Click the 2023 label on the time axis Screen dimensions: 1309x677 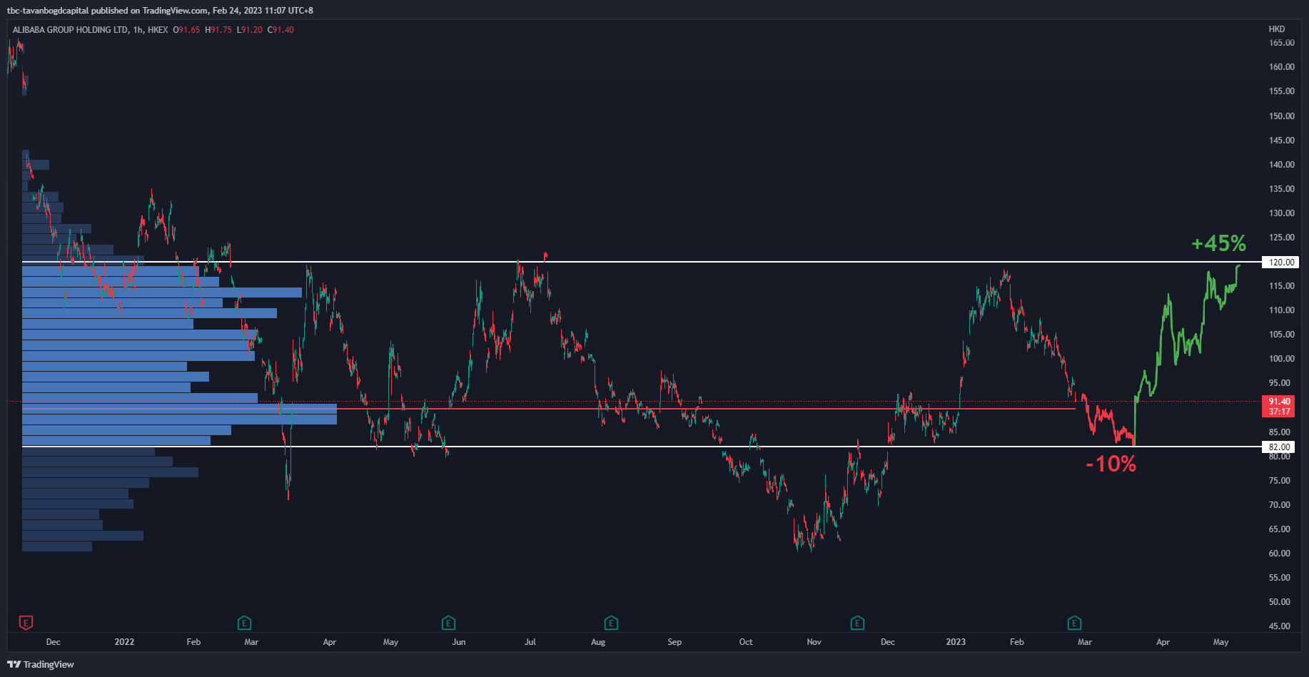[x=956, y=642]
